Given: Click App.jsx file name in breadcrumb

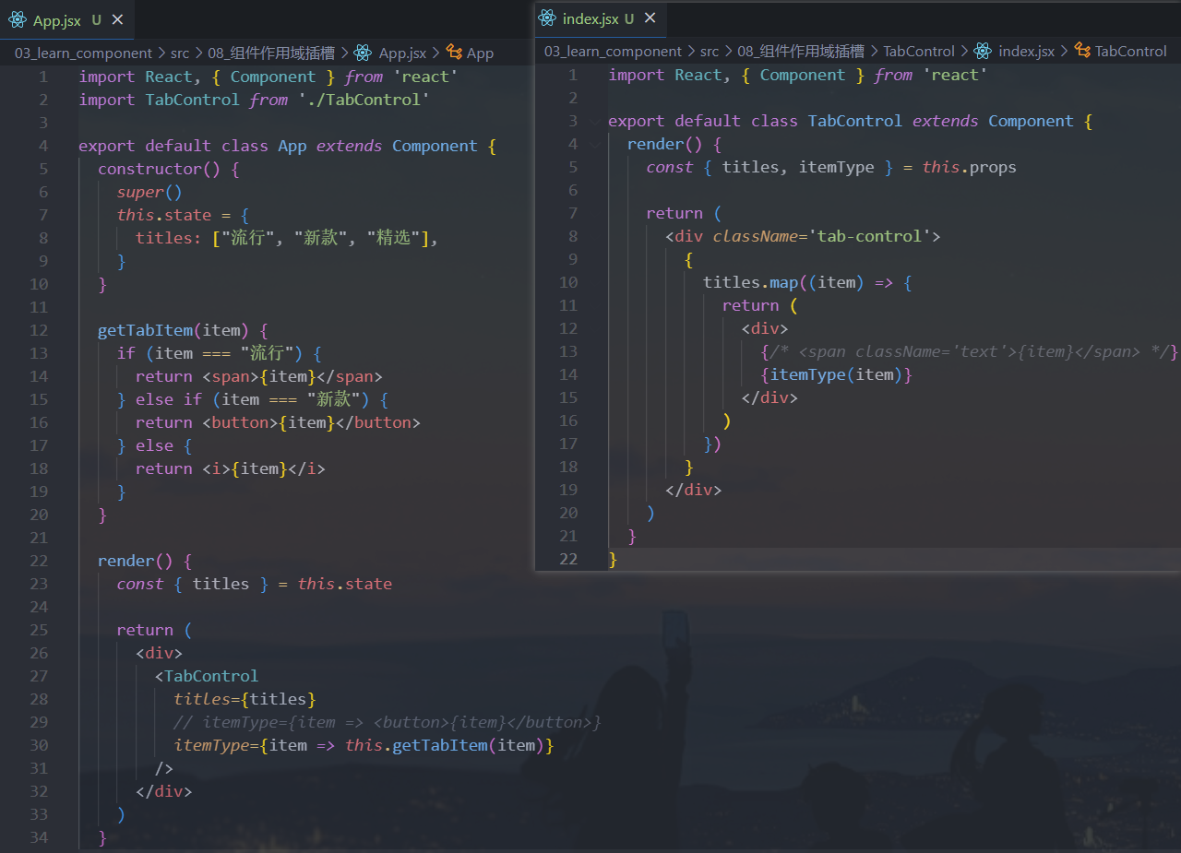Looking at the screenshot, I should click(402, 53).
